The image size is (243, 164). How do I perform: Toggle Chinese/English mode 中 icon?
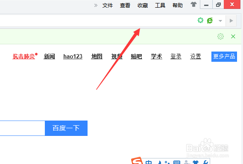[149, 162]
